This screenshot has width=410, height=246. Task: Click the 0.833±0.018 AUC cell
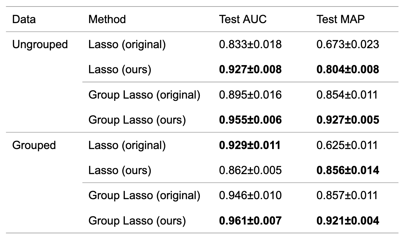coord(250,44)
